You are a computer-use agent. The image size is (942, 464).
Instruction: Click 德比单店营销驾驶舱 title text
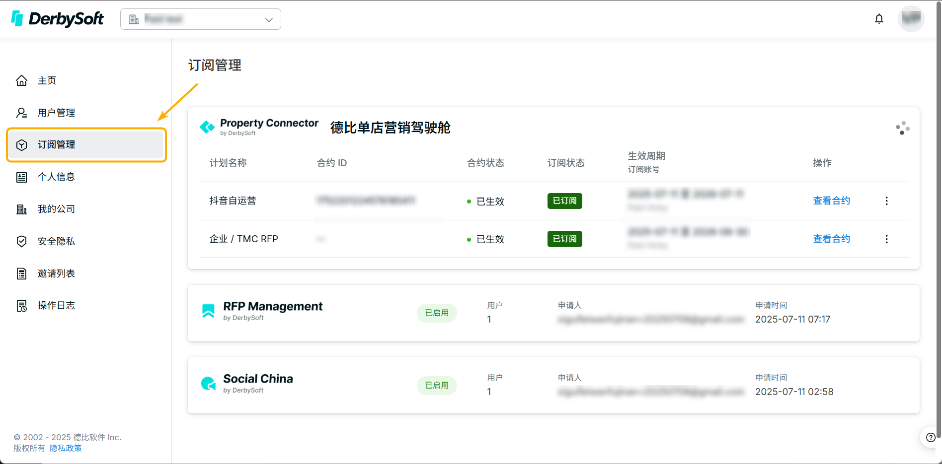[x=390, y=128]
